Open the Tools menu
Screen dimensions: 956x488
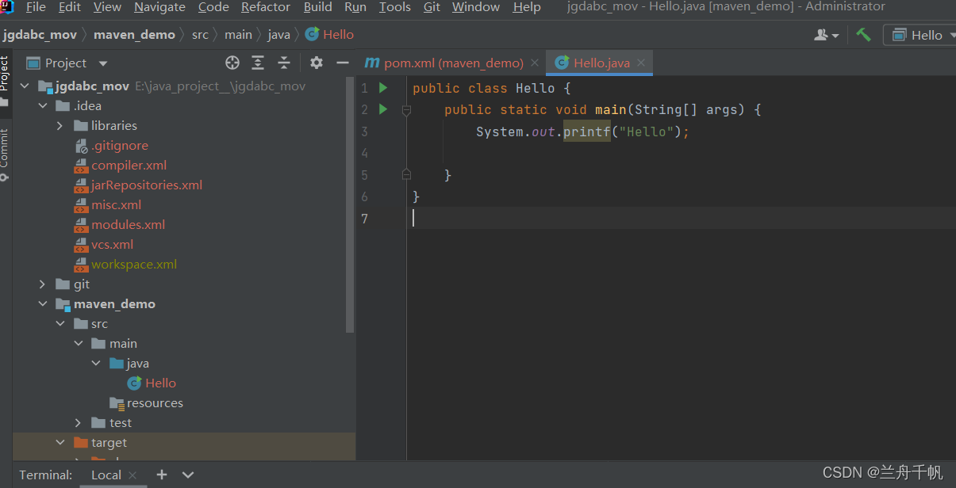pos(394,7)
